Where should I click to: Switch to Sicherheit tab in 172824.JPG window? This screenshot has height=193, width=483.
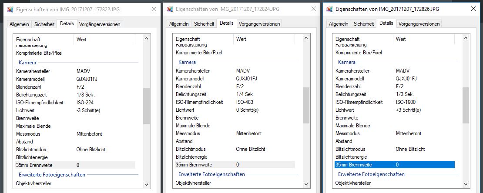(204, 24)
